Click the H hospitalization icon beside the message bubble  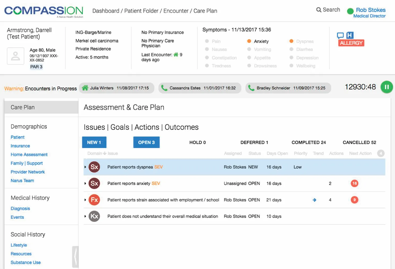coord(350,35)
